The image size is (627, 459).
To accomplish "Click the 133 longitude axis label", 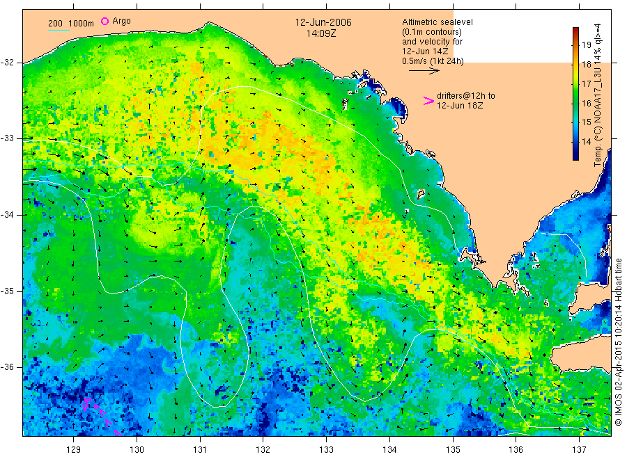I will pos(326,450).
